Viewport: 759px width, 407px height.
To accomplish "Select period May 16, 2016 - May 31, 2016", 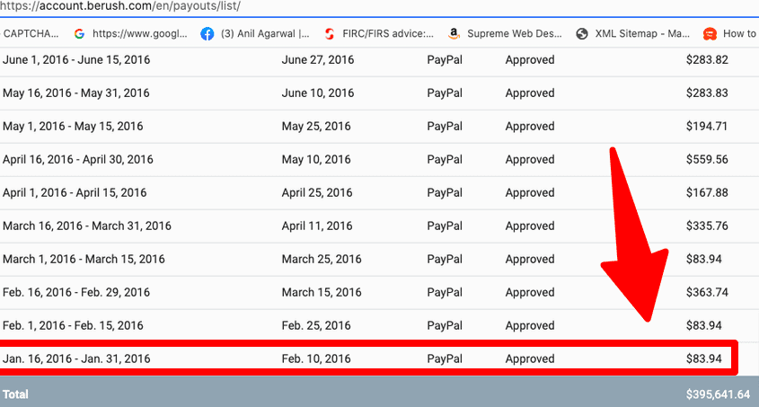I will pyautogui.click(x=76, y=93).
